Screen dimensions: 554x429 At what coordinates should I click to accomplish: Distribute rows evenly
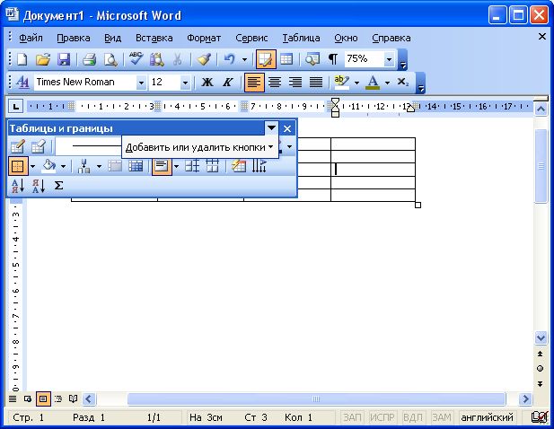[192, 166]
